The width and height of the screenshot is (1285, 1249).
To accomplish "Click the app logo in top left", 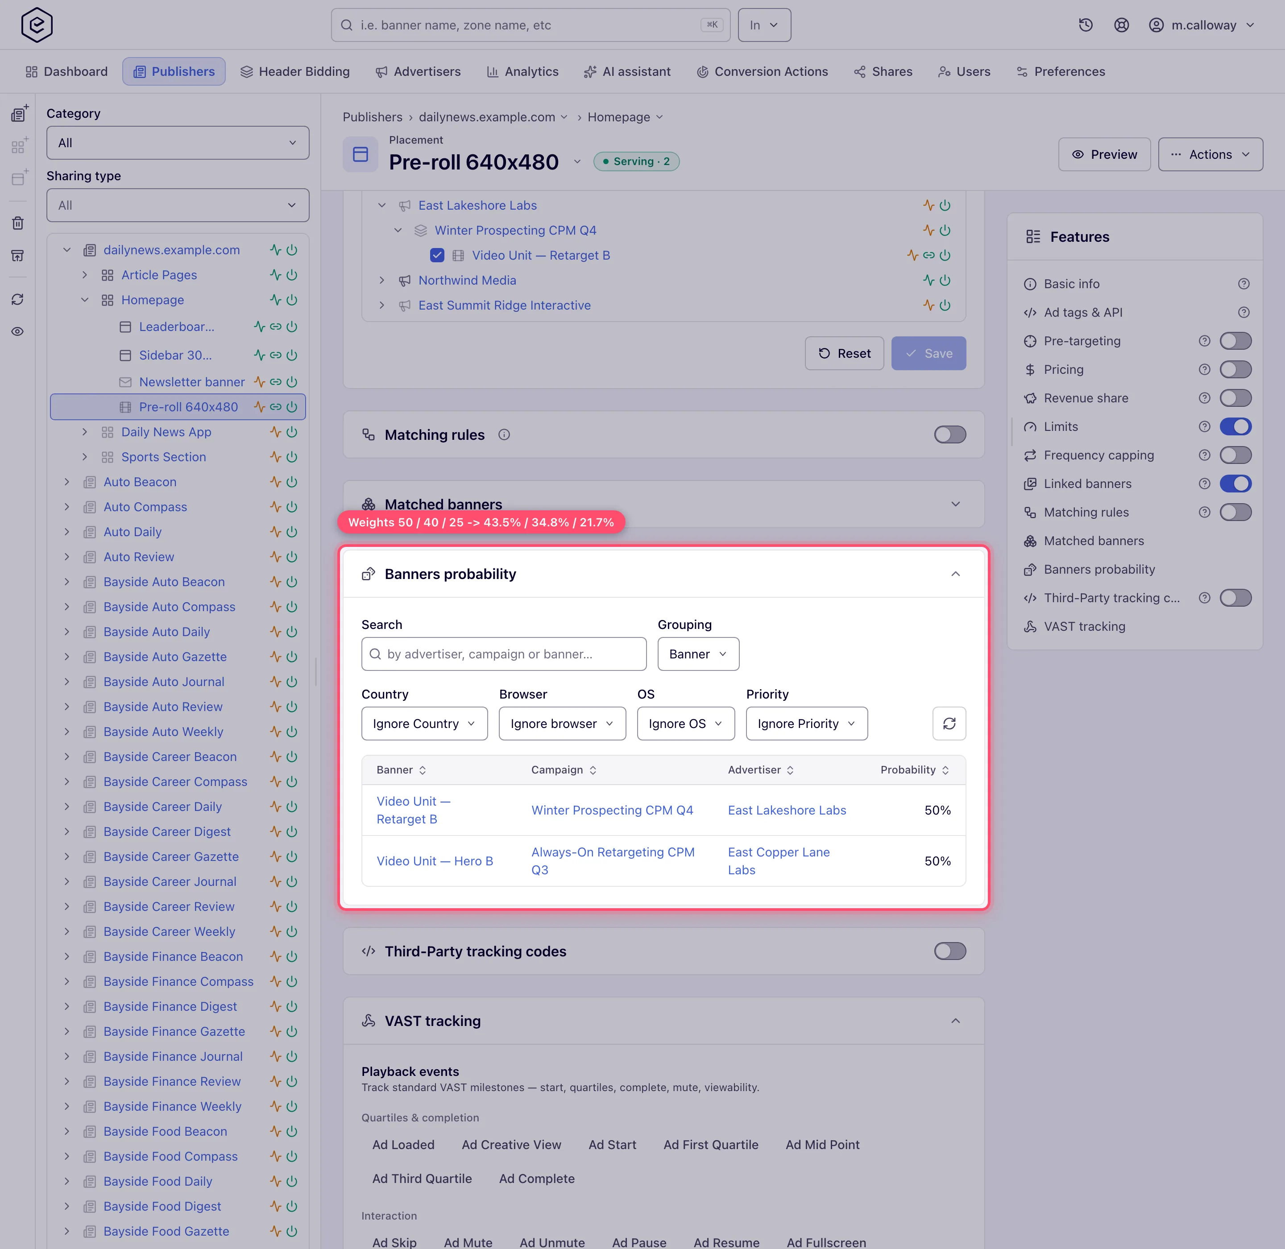I will pyautogui.click(x=37, y=25).
